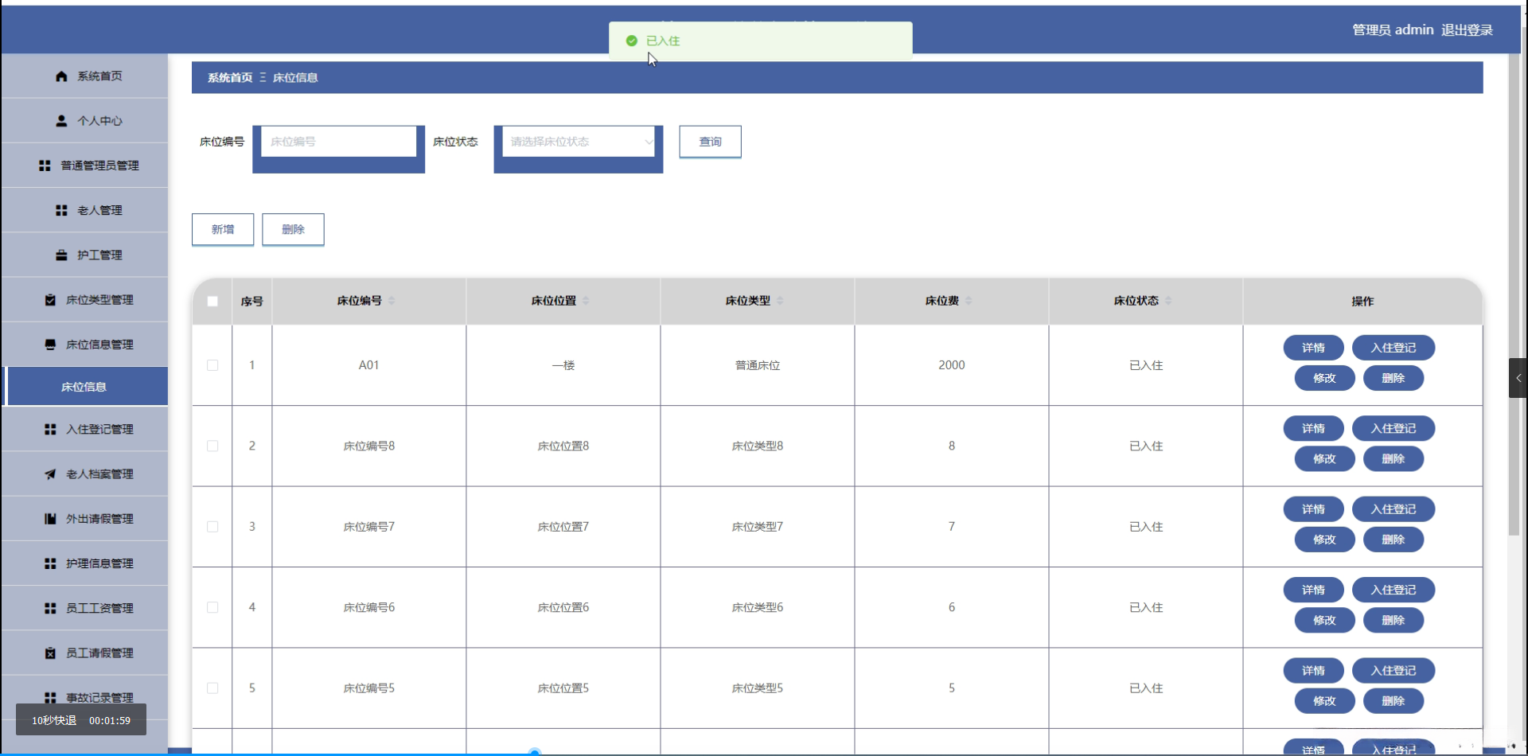Expand 外出请假管理 sidebar menu
The height and width of the screenshot is (756, 1528).
tap(84, 519)
